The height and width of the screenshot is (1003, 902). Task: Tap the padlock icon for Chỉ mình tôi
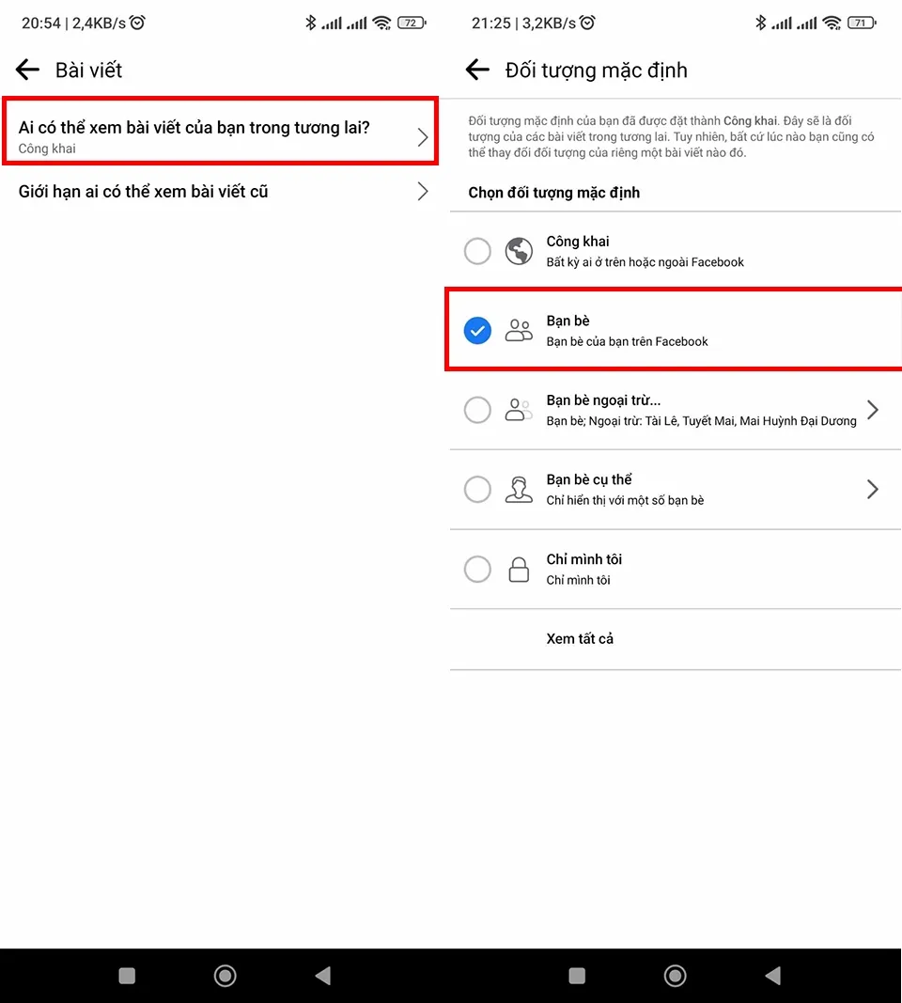pos(519,569)
